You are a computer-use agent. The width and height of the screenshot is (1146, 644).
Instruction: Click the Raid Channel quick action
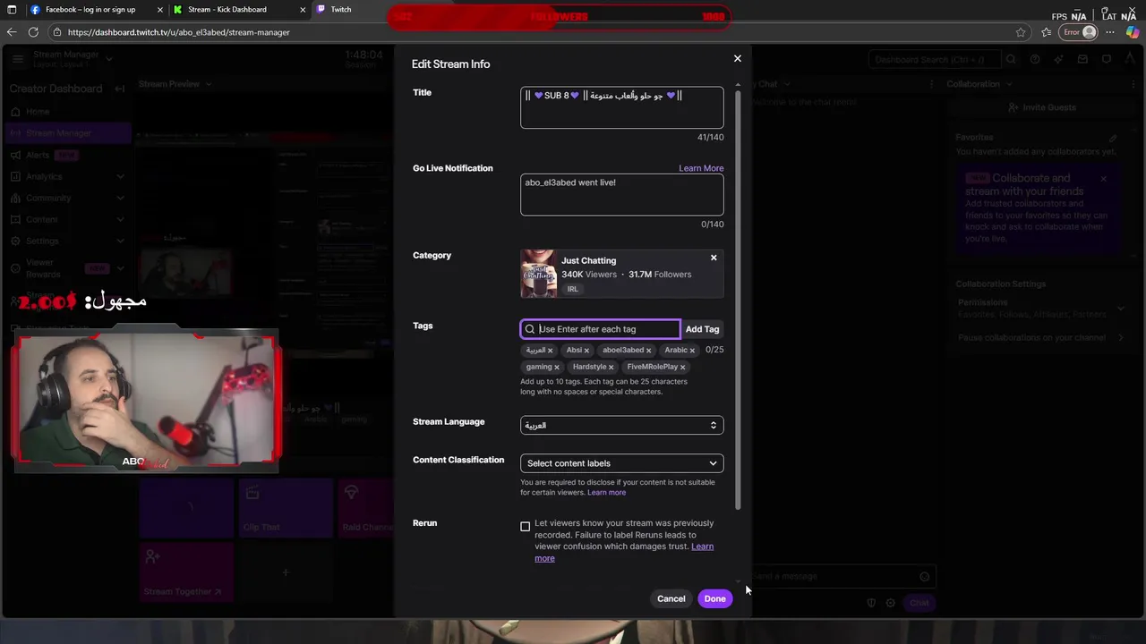click(365, 508)
